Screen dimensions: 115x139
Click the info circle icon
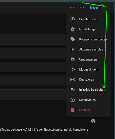(x=72, y=19)
